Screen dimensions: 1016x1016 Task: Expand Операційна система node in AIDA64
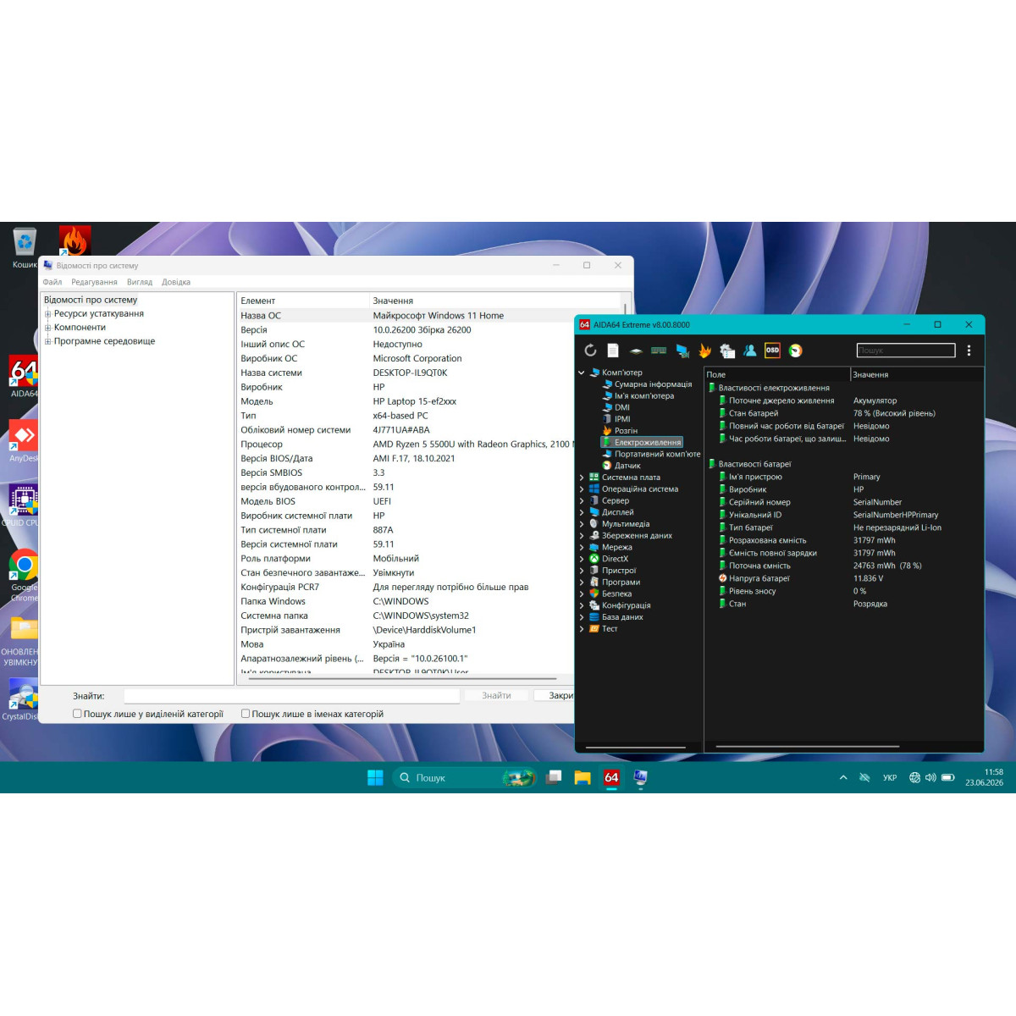pyautogui.click(x=582, y=489)
